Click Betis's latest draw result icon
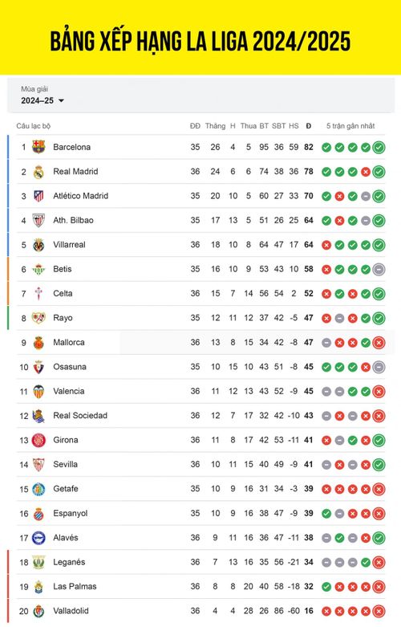 tap(379, 269)
